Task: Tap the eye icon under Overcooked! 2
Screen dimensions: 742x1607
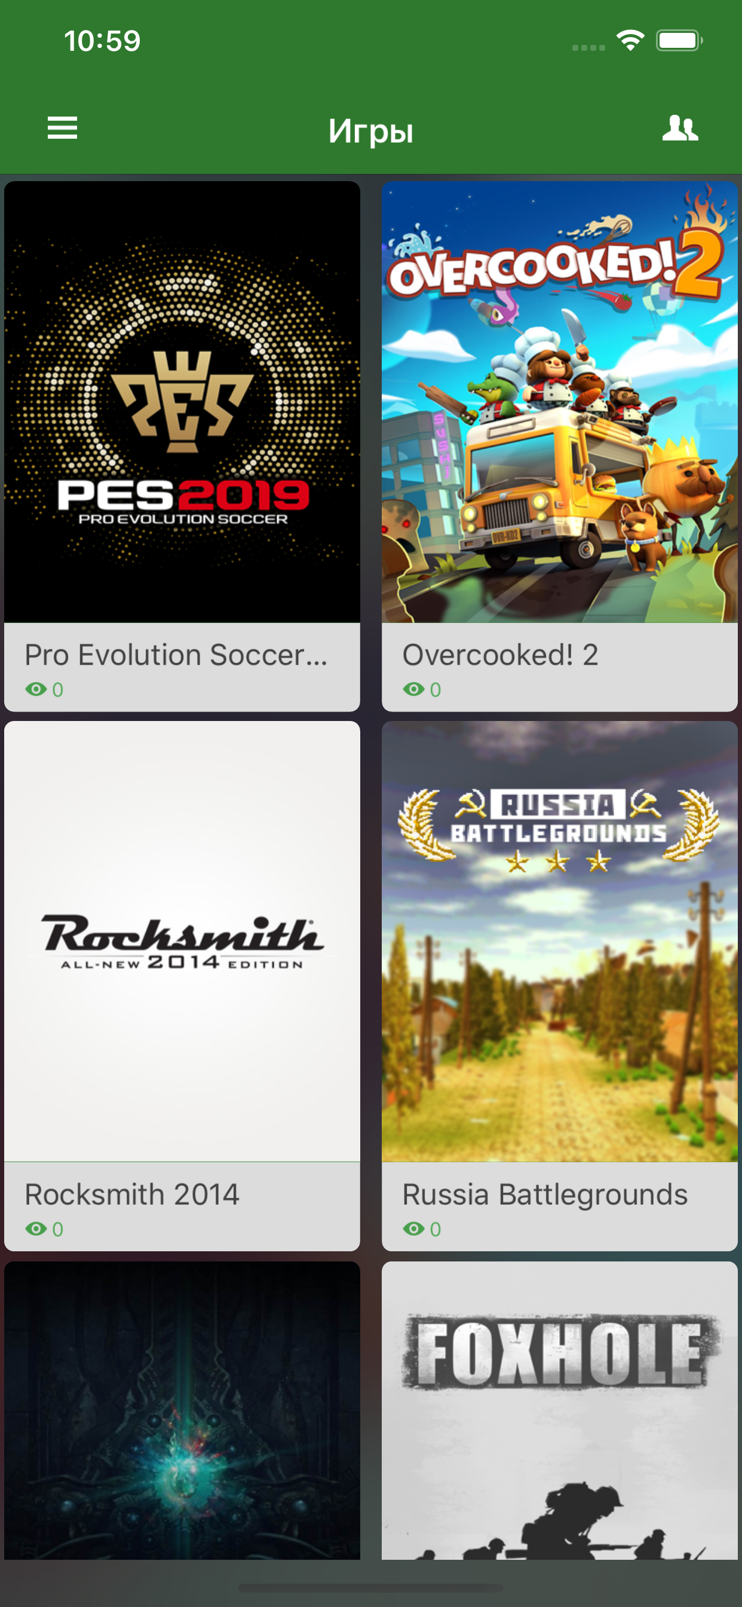Action: coord(413,689)
